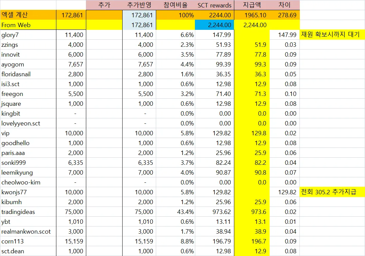Screen dimensions: 365x256
Task: Select the 71.3 paid cell for freegon
Action: (252, 94)
